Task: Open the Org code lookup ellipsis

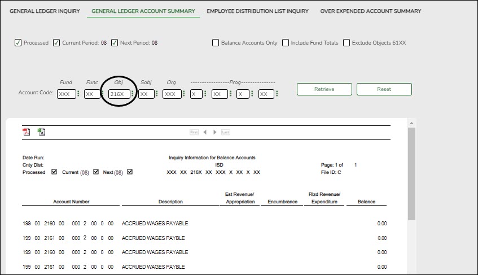Action: pyautogui.click(x=183, y=94)
